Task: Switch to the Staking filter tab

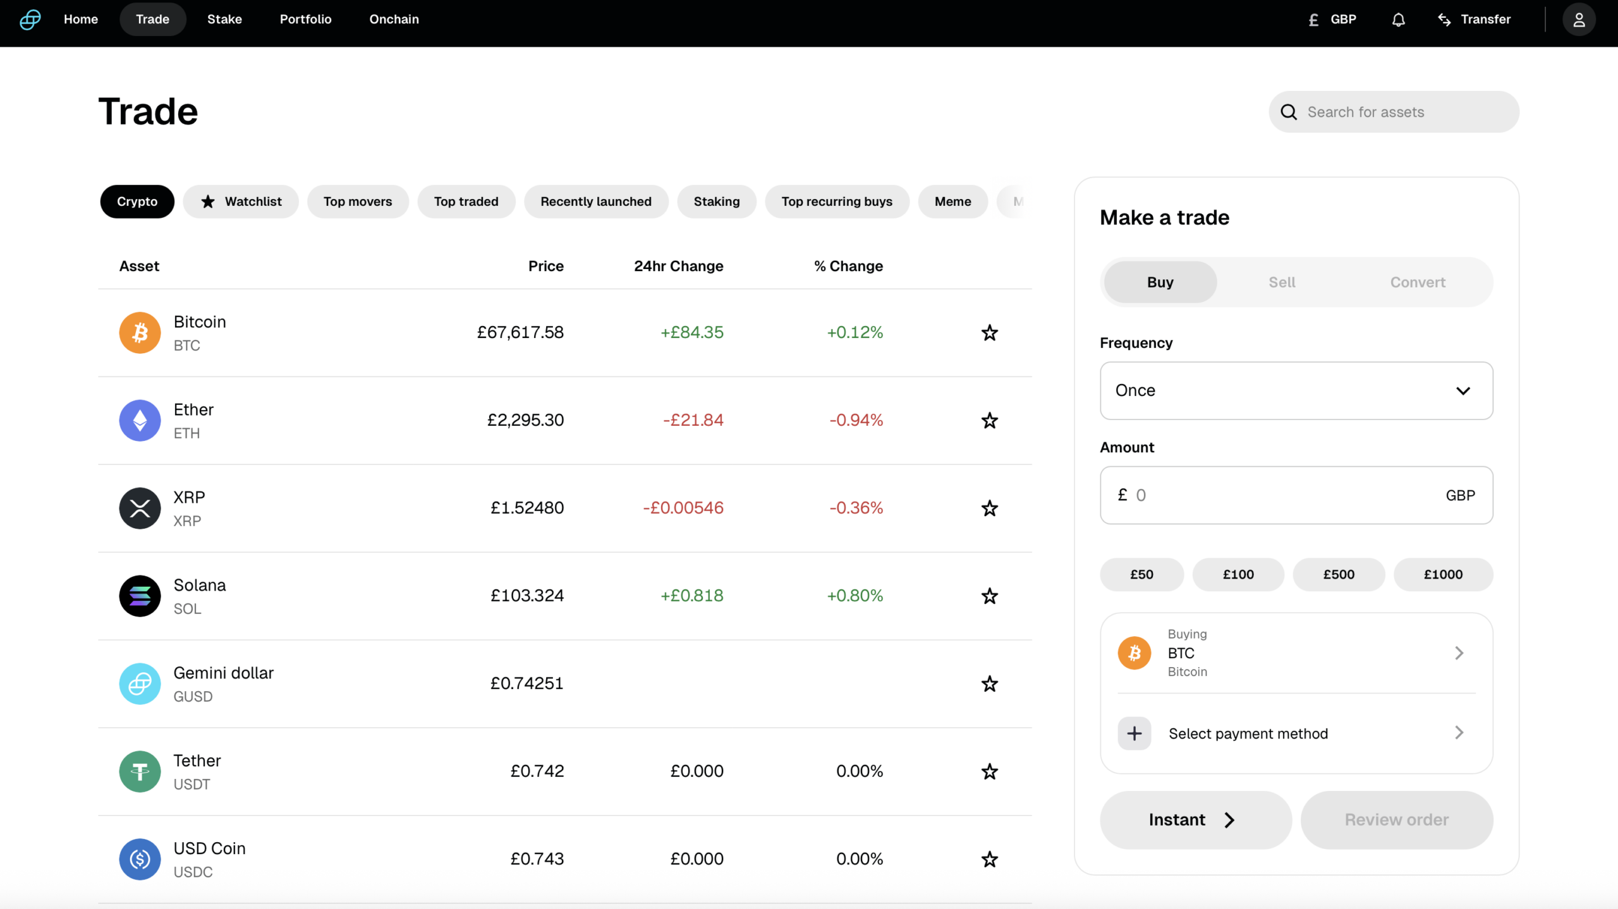Action: coord(717,201)
